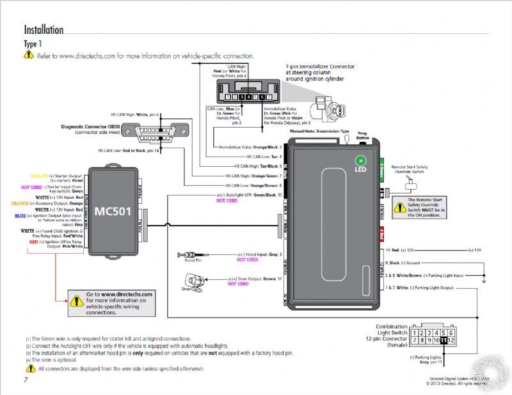Image resolution: width=512 pixels, height=395 pixels.
Task: Click the 'Manual/Auto. Transmission Type' label
Action: [x=319, y=131]
